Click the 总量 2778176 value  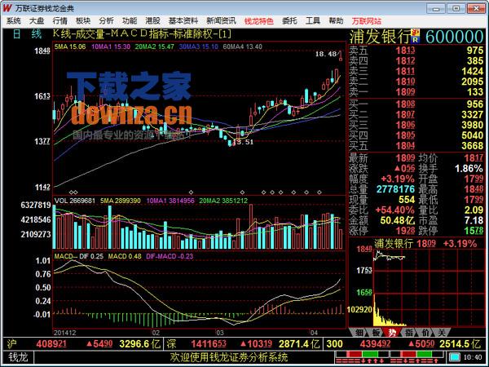[x=395, y=189]
